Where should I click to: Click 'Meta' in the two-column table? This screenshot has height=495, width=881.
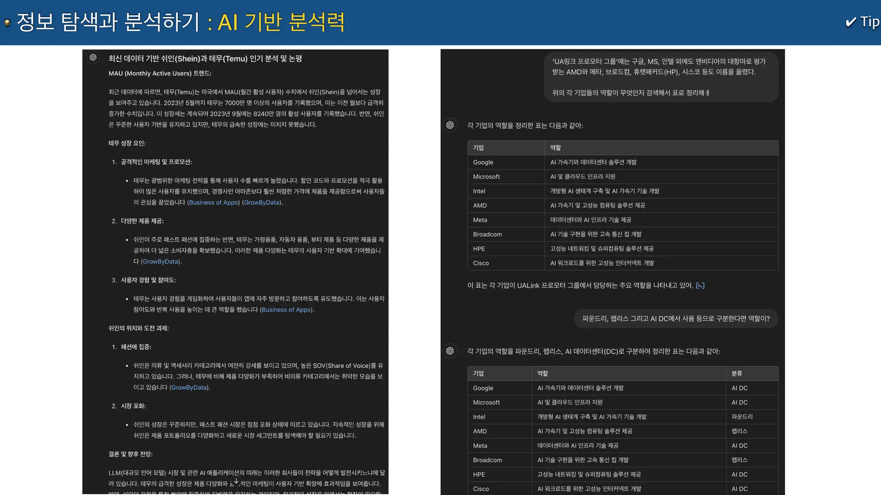pos(480,220)
